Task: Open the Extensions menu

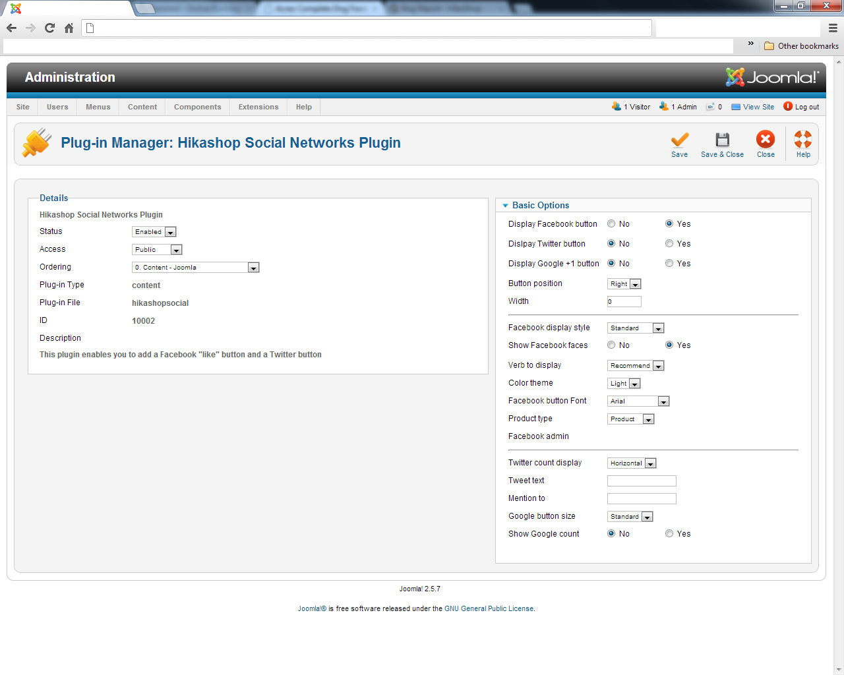Action: click(258, 107)
